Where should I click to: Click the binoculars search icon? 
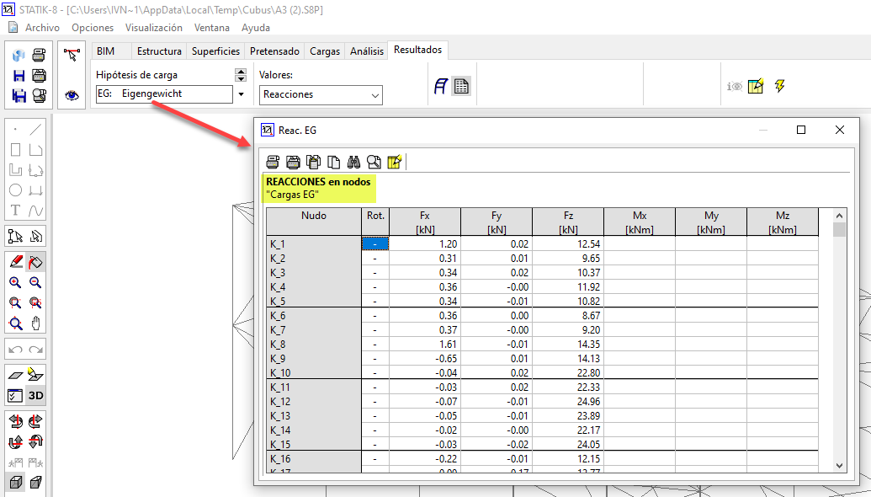[x=353, y=162]
